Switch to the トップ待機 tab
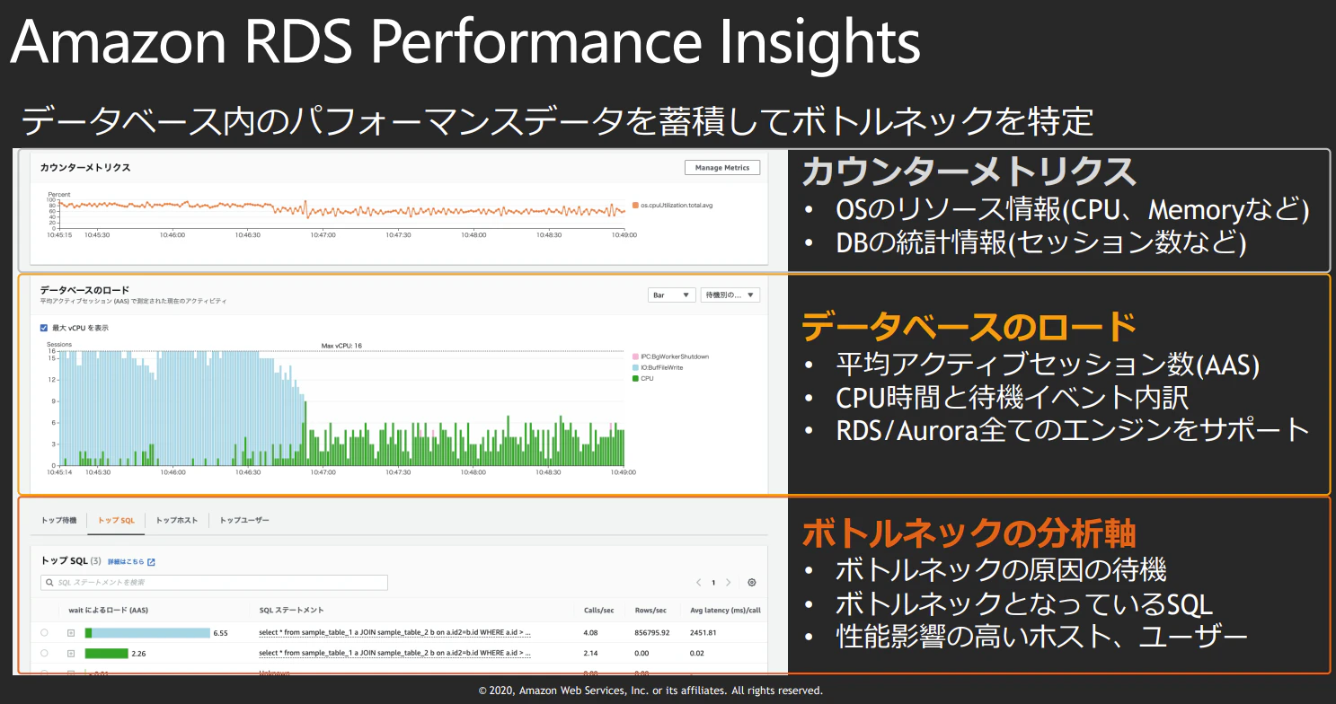Screen dimensions: 1336x704 59,521
